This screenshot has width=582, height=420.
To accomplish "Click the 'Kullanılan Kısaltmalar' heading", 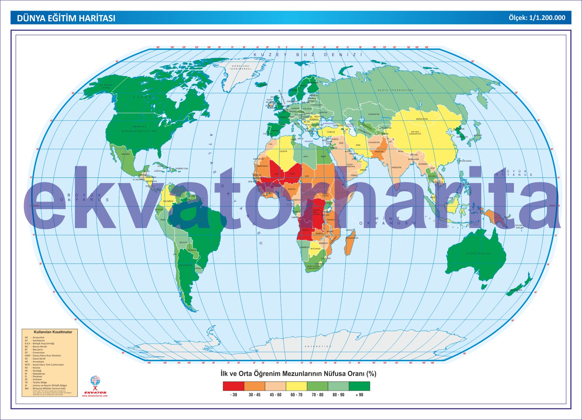I will coord(53,332).
